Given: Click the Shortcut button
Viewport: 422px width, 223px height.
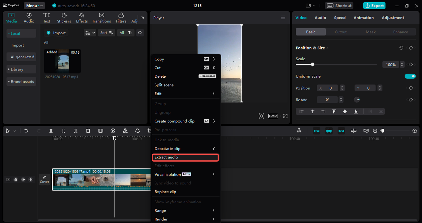Looking at the screenshot, I should point(339,6).
